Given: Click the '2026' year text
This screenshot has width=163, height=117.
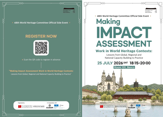Looking at the screenshot, I should click(118, 63).
